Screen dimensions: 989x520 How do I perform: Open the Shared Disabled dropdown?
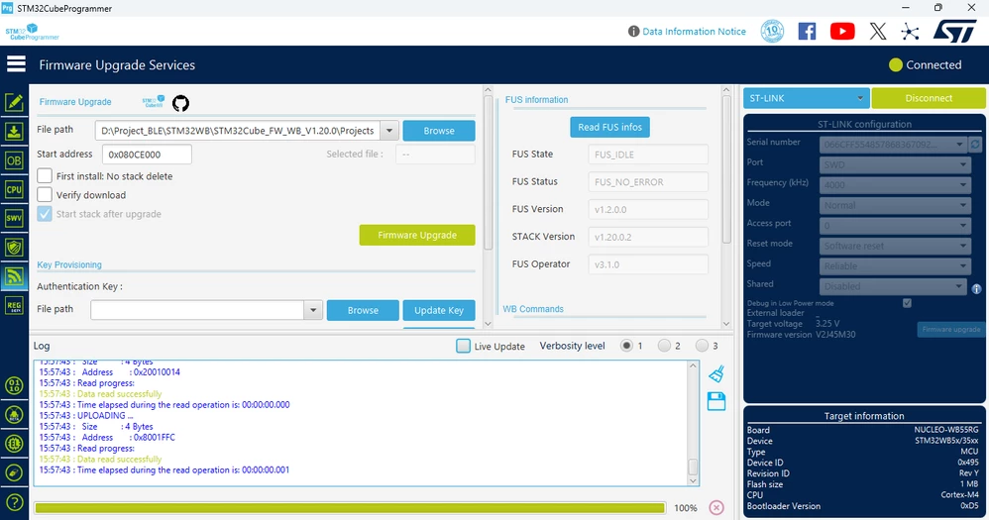click(893, 286)
